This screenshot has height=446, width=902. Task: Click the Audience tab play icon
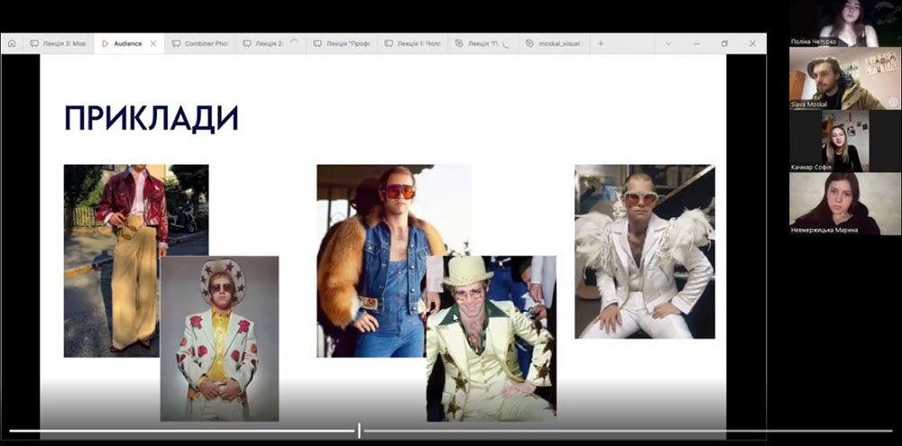106,43
